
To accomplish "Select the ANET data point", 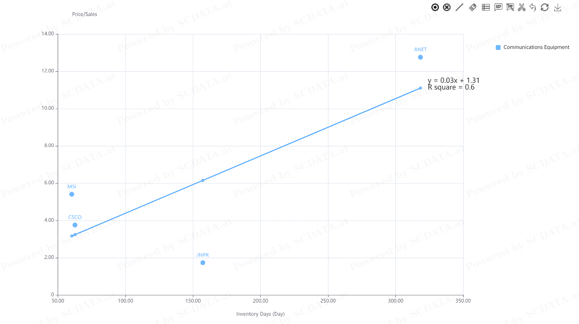I will click(x=420, y=57).
